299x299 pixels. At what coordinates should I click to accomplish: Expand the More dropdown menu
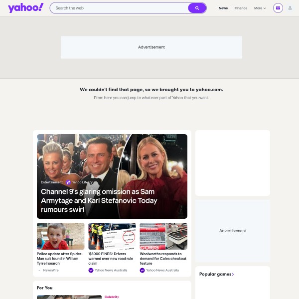(x=260, y=8)
